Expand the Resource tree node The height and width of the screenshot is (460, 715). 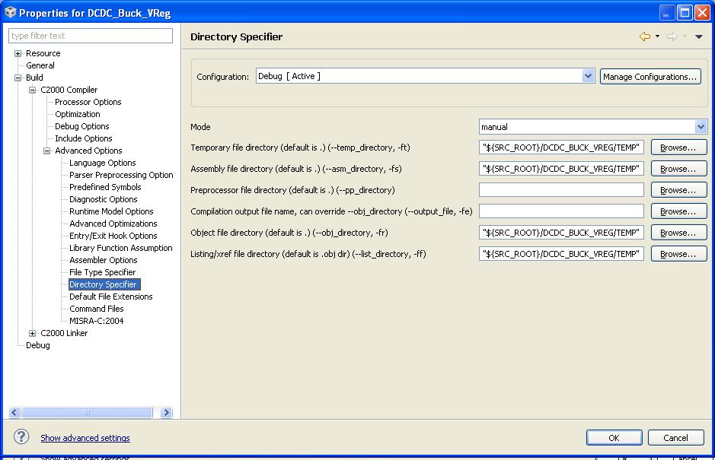point(18,53)
